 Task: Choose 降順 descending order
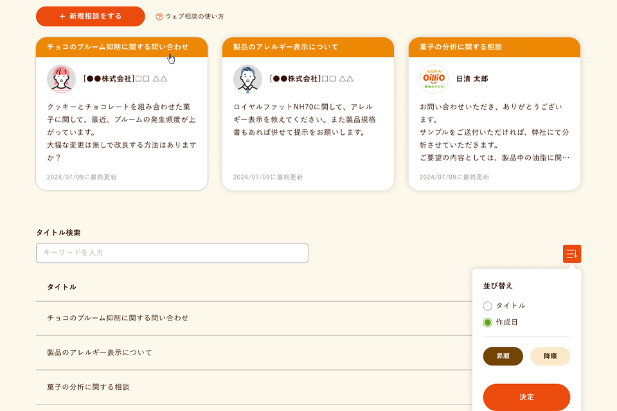550,356
